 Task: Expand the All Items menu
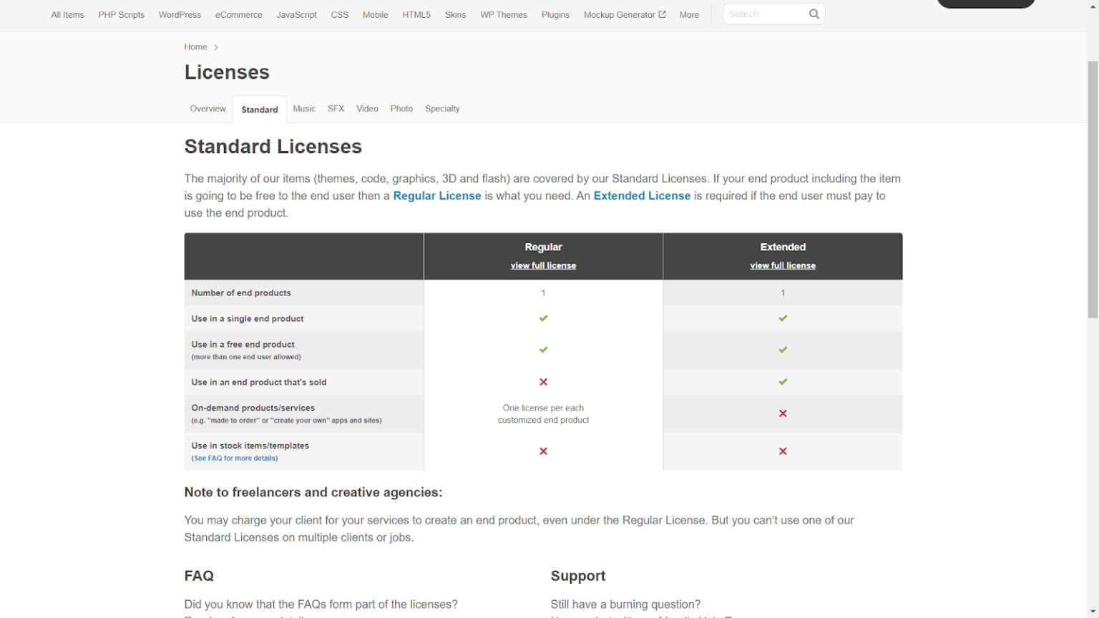click(67, 14)
